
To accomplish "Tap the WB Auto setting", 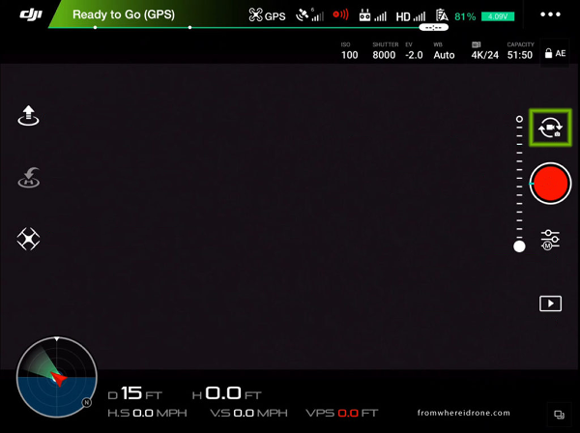I will point(444,51).
